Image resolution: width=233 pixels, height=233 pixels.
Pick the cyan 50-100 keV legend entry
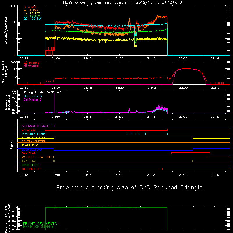pyautogui.click(x=33, y=19)
